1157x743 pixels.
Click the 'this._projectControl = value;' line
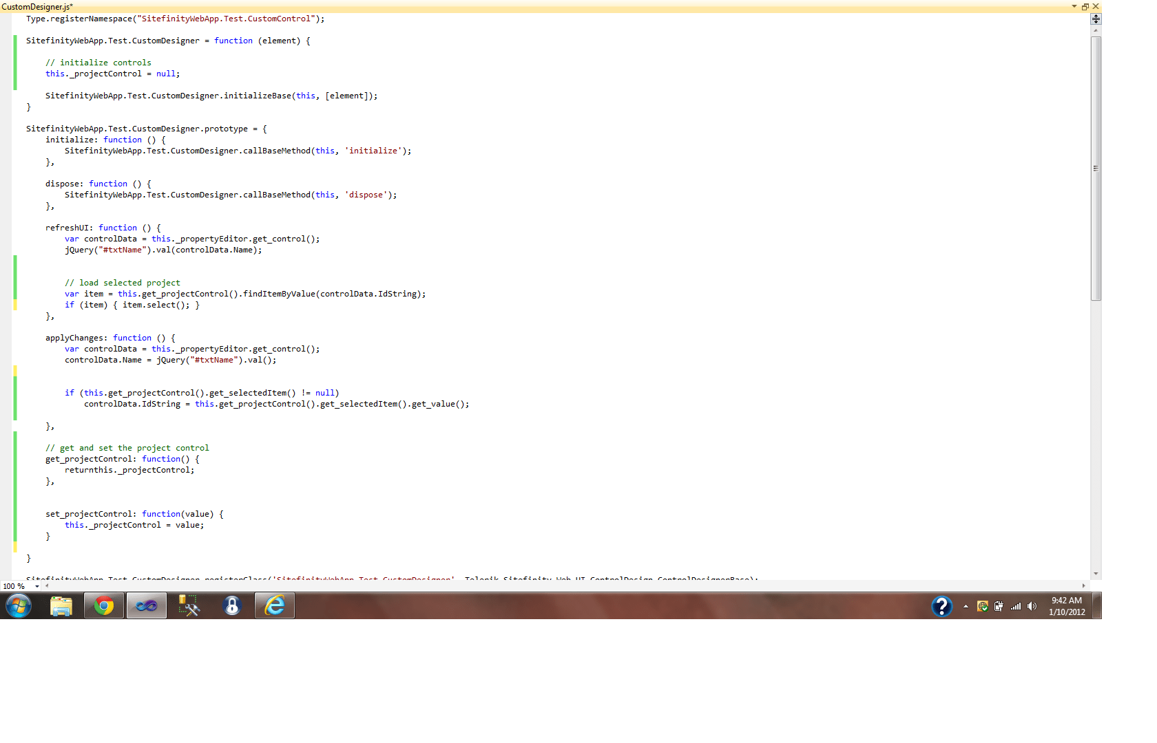134,525
